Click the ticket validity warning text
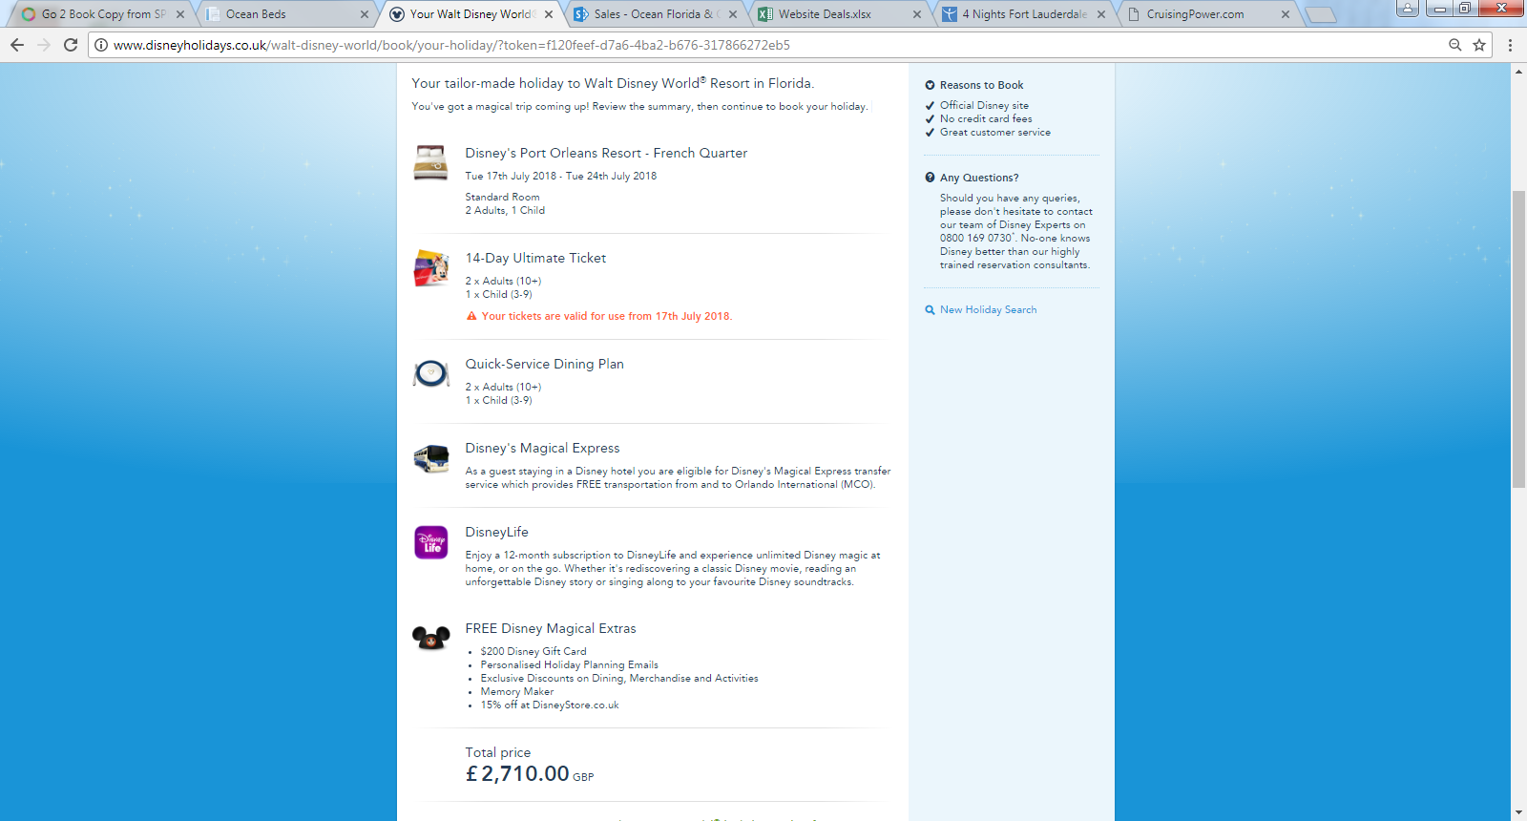Screen dimensions: 1527x821 point(607,316)
